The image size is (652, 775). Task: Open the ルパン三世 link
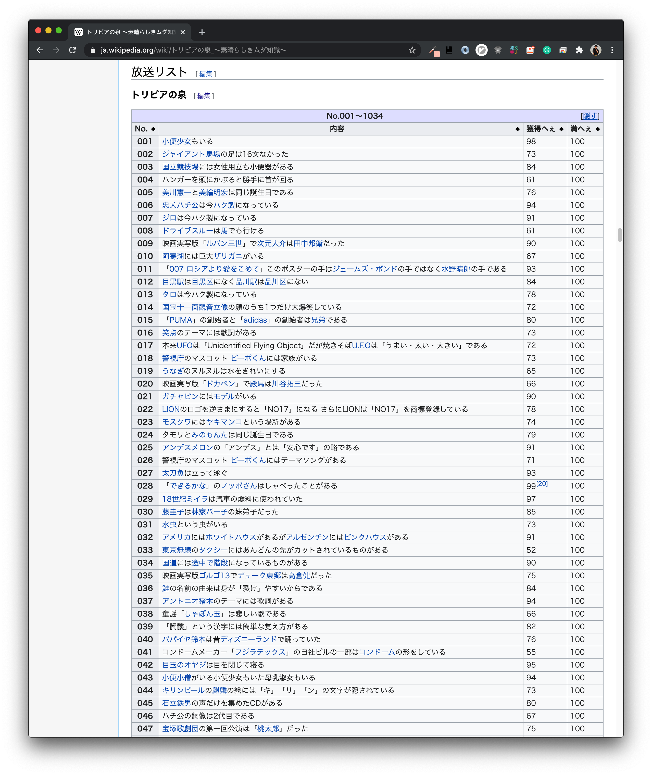click(224, 244)
